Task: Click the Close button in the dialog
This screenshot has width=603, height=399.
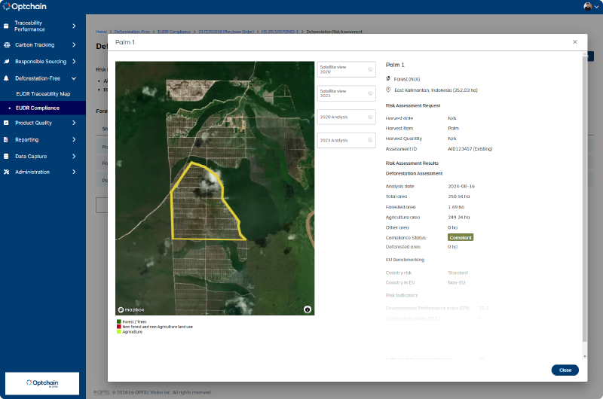Action: [x=565, y=370]
